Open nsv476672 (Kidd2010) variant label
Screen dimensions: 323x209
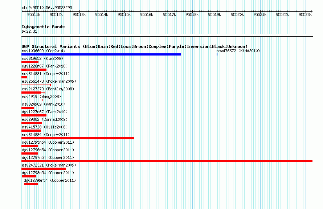click(x=238, y=51)
